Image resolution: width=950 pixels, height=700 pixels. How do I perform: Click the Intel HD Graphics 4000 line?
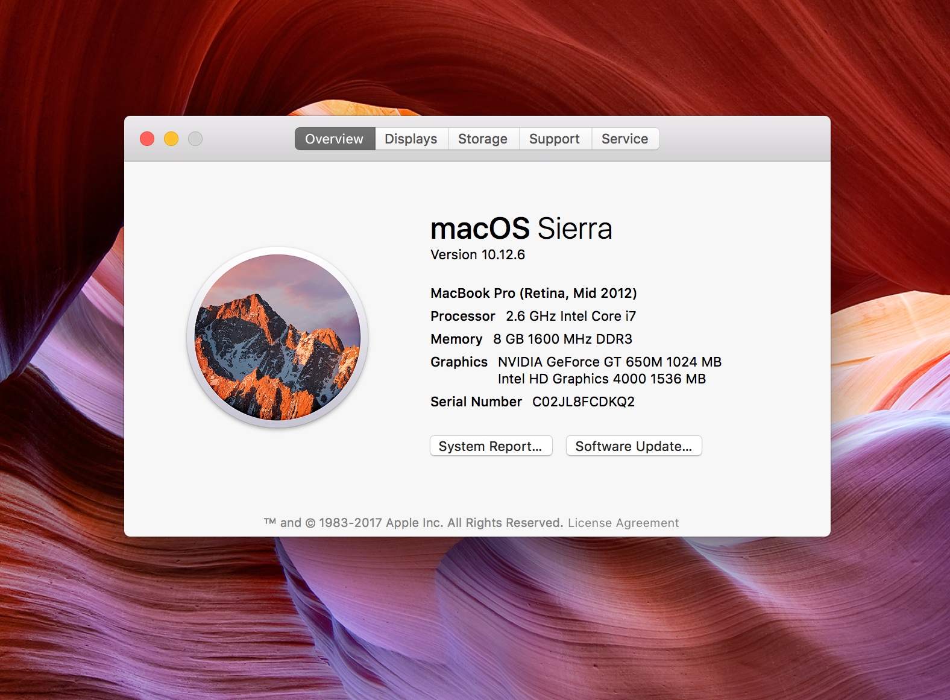(602, 379)
